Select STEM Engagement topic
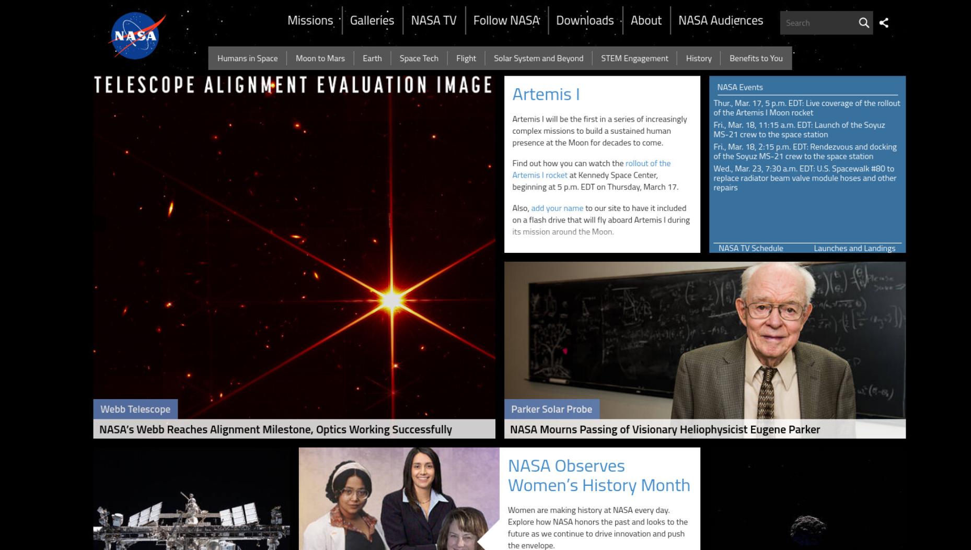This screenshot has height=550, width=971. pyautogui.click(x=634, y=58)
